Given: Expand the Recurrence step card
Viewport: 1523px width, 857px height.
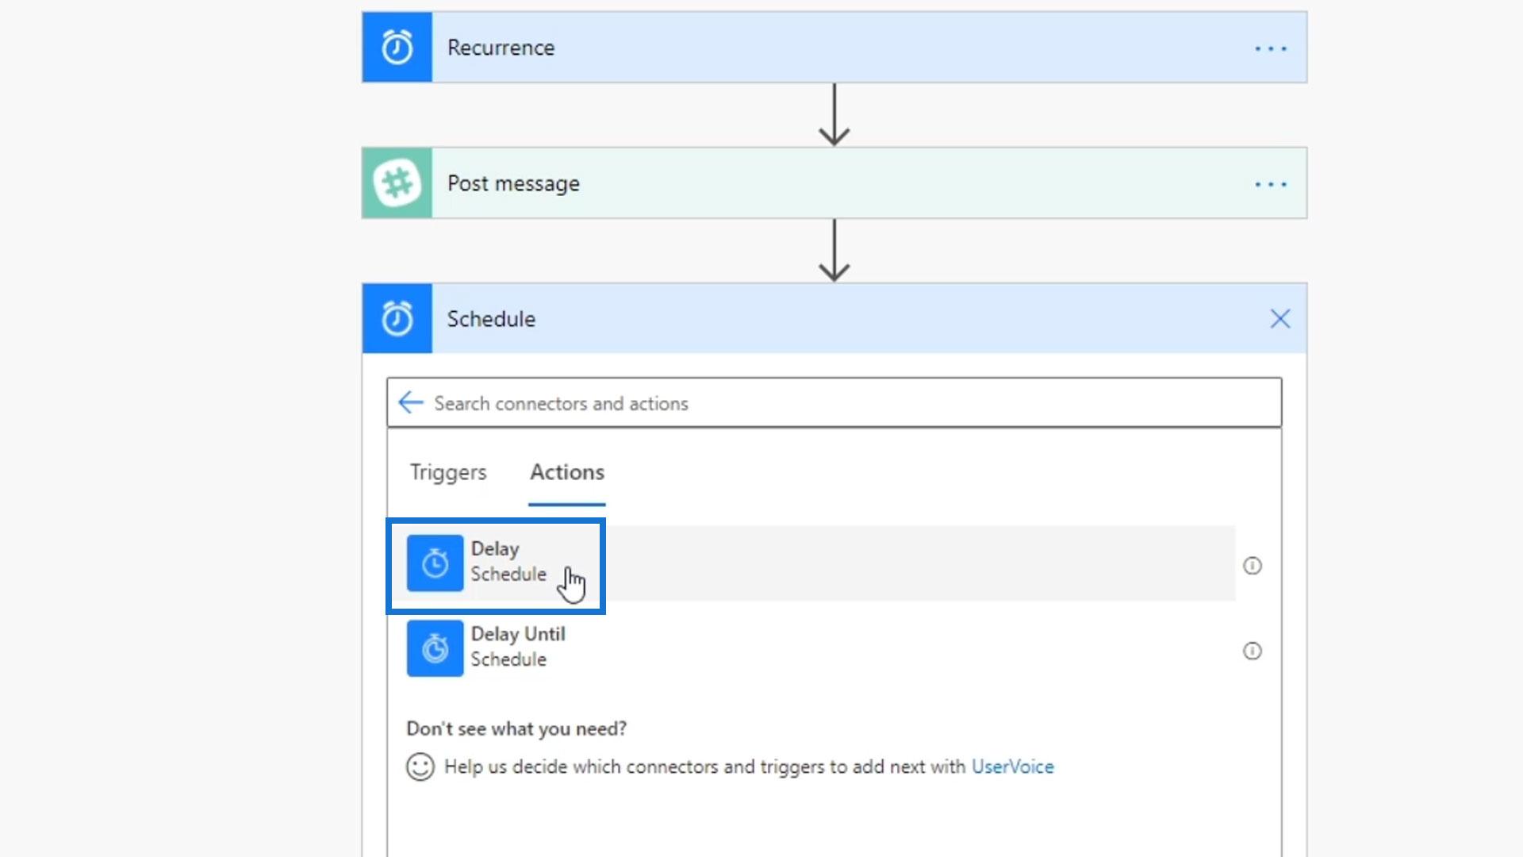Looking at the screenshot, I should pyautogui.click(x=793, y=48).
